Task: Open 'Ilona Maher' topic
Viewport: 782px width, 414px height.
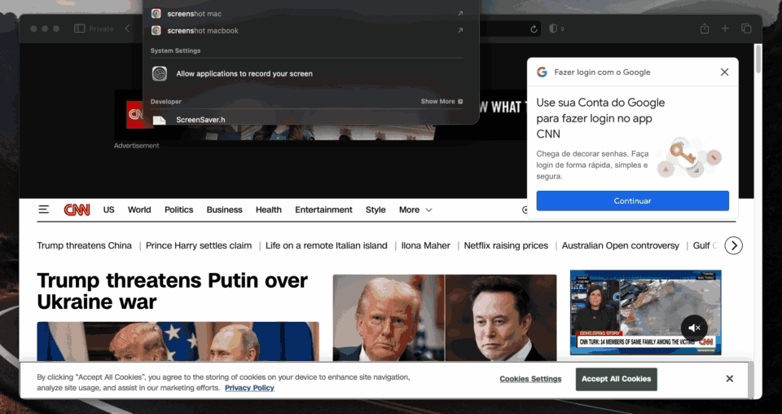Action: [x=425, y=245]
